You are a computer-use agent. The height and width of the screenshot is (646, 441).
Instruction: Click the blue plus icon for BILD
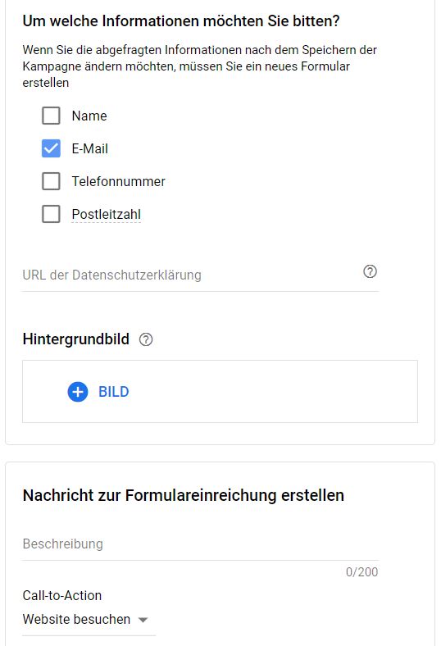(x=78, y=392)
